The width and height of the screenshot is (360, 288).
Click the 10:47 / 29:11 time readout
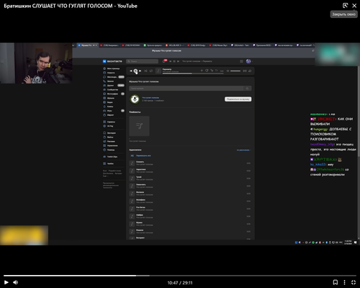click(x=180, y=283)
